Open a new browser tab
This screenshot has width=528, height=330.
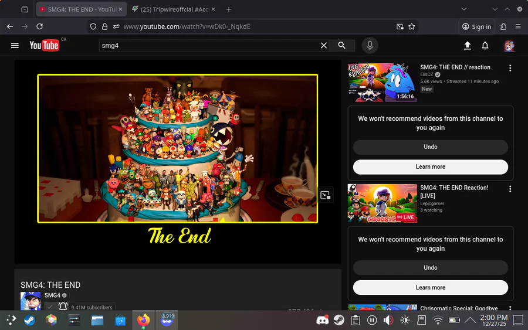(229, 9)
